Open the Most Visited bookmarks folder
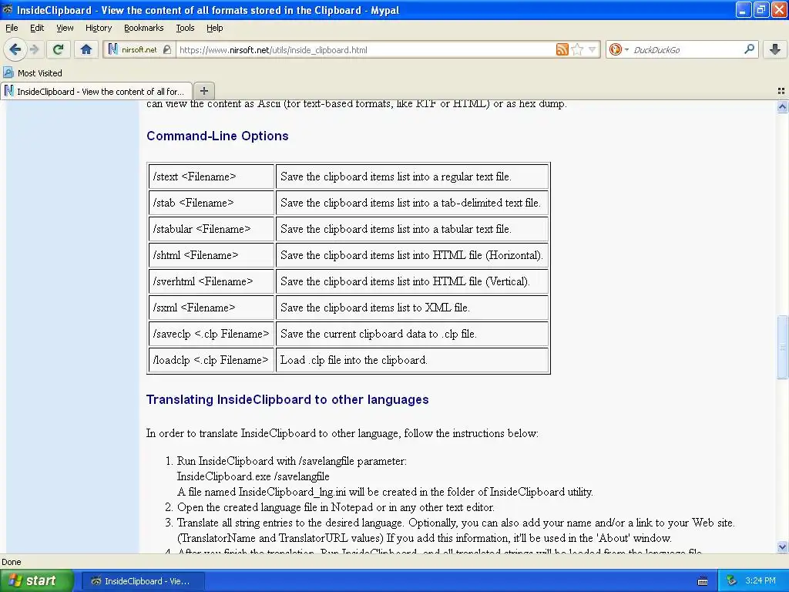The height and width of the screenshot is (592, 789). pos(32,73)
